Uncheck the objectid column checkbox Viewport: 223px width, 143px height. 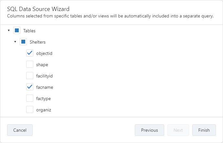[x=30, y=53]
